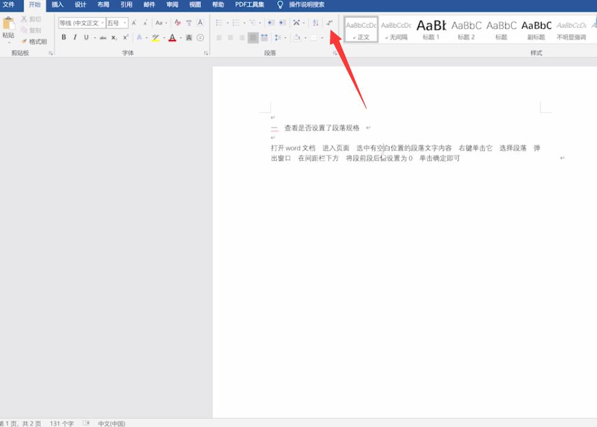Toggle underline formatting
This screenshot has height=427, width=597.
(x=86, y=37)
